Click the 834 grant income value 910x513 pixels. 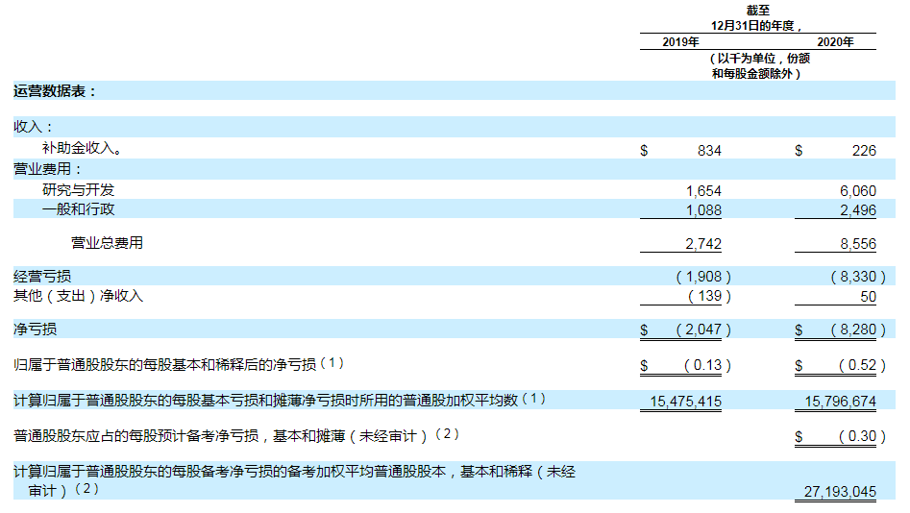pyautogui.click(x=709, y=151)
